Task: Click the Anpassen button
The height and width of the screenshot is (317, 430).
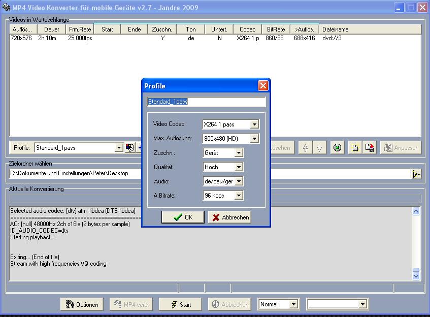Action: 401,148
